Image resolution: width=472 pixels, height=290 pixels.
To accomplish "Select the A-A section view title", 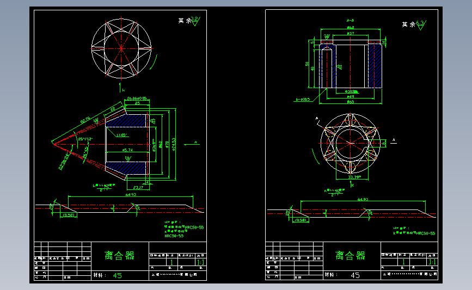I will tap(350, 21).
